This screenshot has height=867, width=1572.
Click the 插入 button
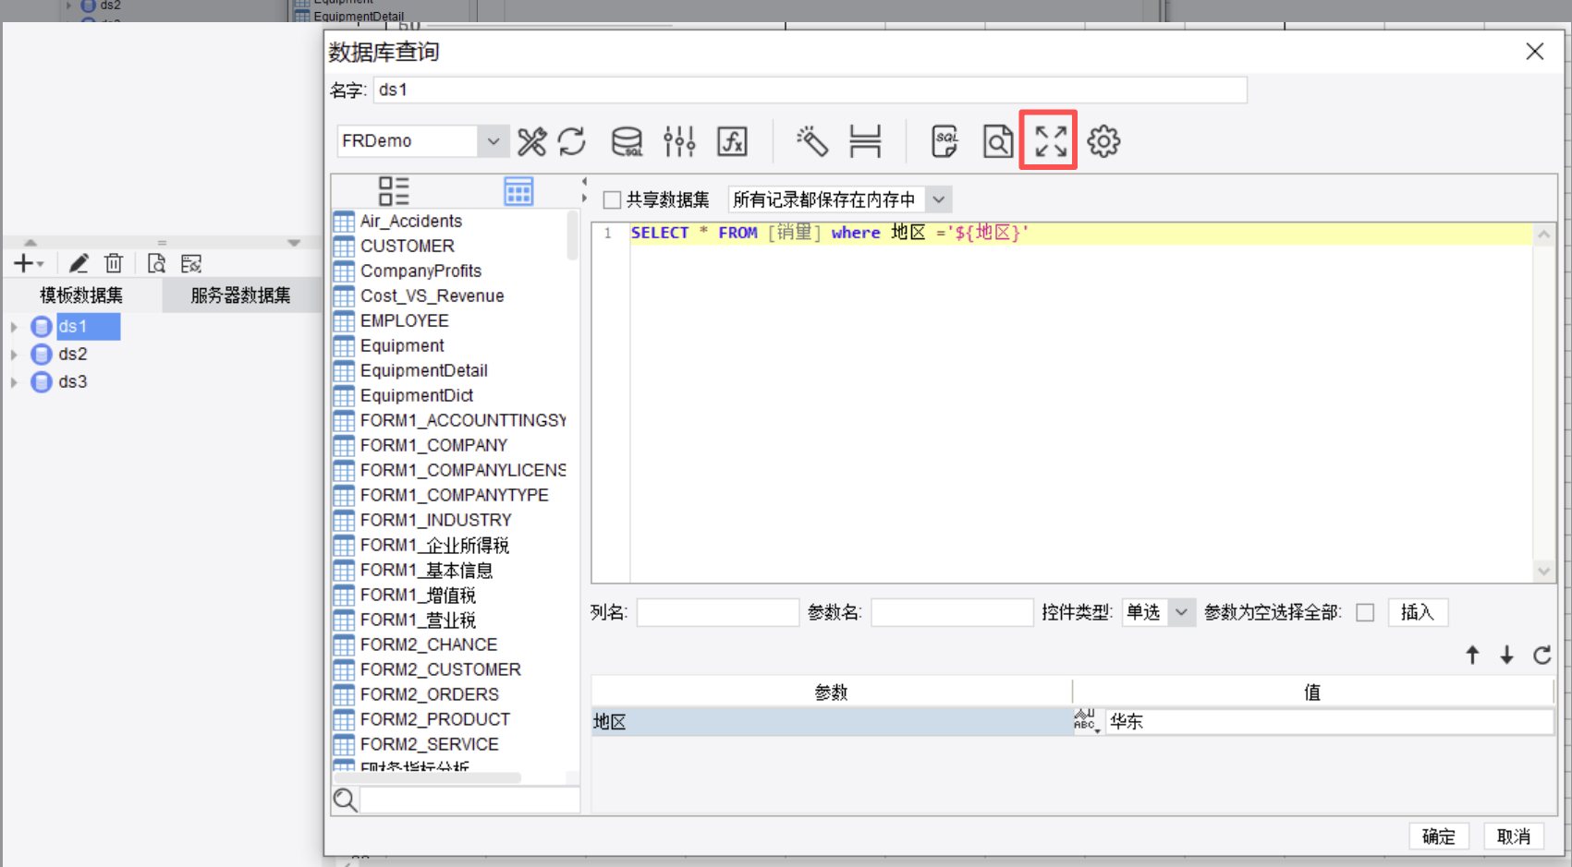(x=1418, y=612)
